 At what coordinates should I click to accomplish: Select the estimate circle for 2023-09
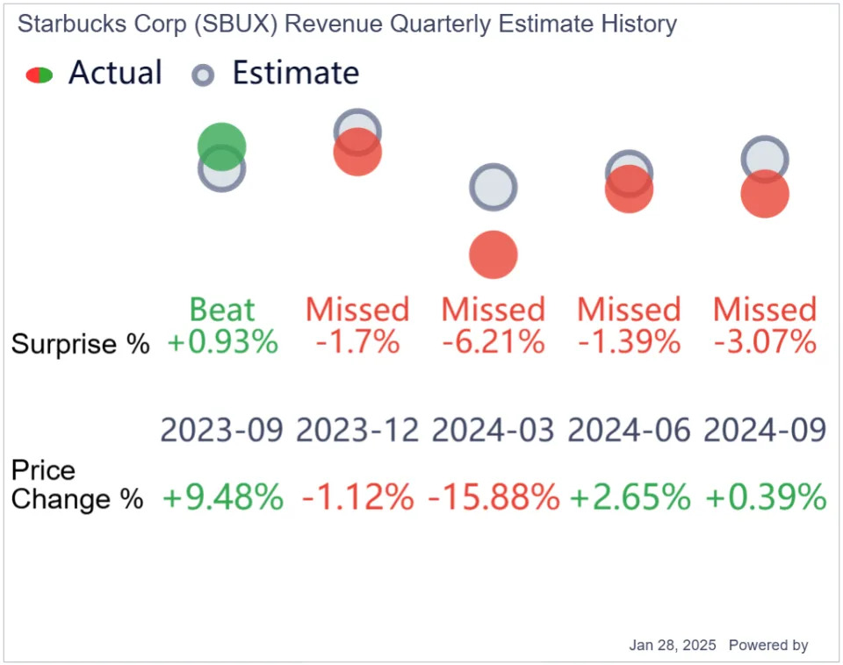pyautogui.click(x=221, y=168)
